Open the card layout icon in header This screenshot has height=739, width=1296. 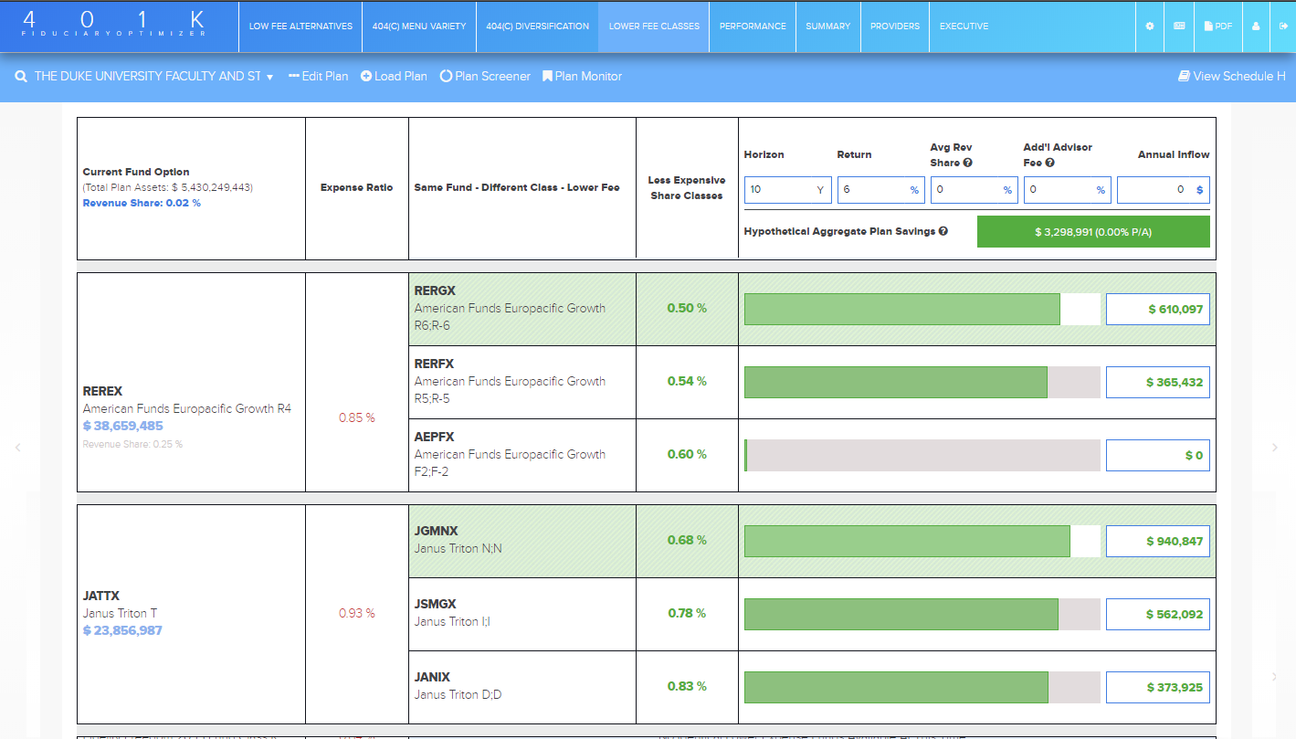coord(1179,26)
